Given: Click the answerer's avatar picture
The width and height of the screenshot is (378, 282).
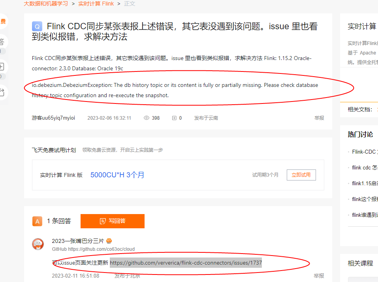Looking at the screenshot, I should [38, 244].
